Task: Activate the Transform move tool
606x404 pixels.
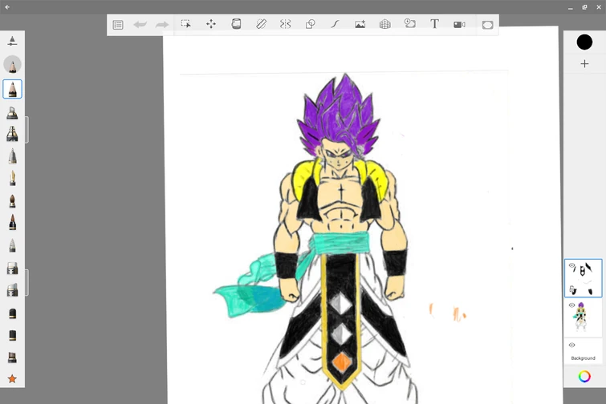Action: [x=211, y=24]
